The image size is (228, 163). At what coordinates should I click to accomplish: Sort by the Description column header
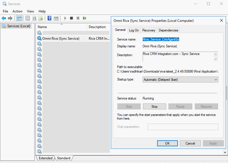tap(99, 27)
